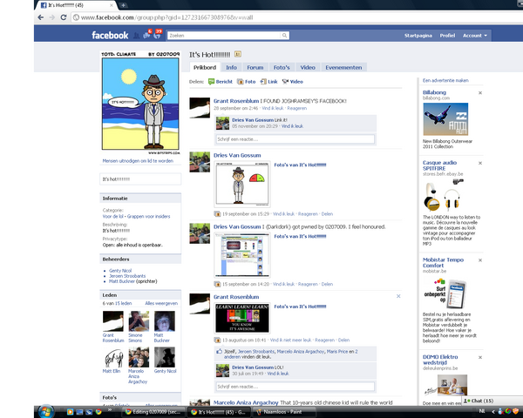Open Windows Media Player quick launch icon
Screen dimensions: 523x418
(70, 412)
